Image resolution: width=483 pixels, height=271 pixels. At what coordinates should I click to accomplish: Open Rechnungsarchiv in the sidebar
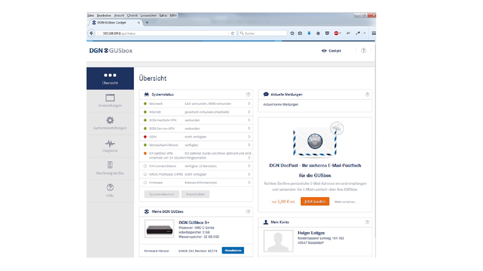pos(110,168)
